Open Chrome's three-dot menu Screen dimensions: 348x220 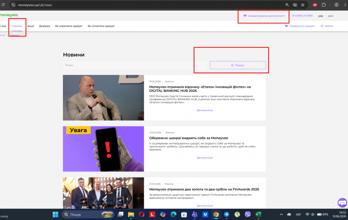click(x=345, y=5)
